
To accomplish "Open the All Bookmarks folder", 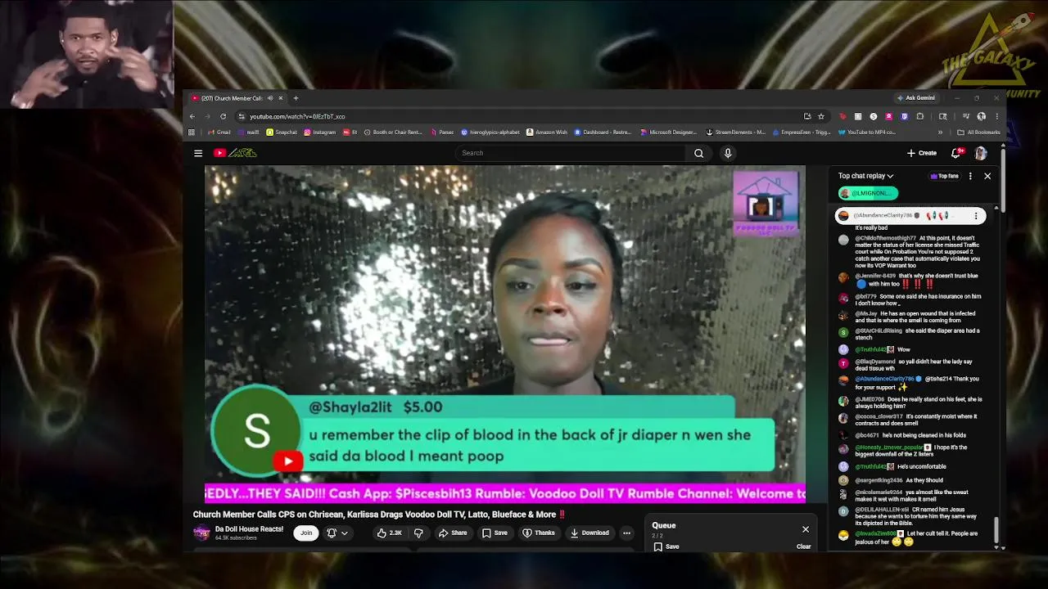I will (x=978, y=133).
